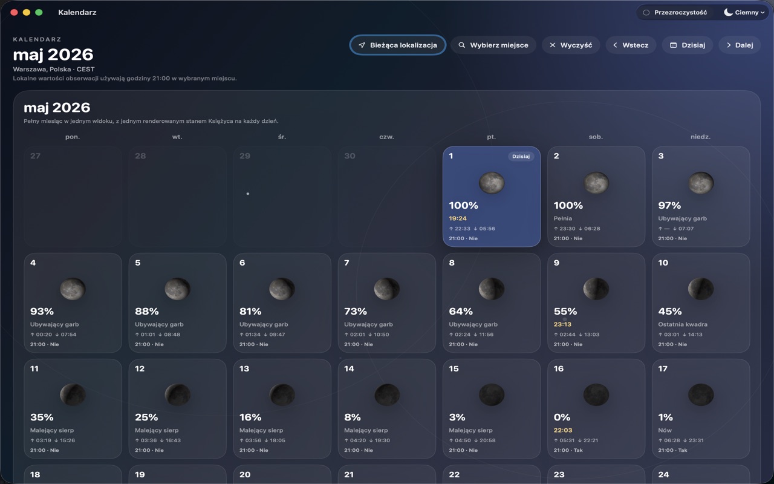The image size is (774, 484).
Task: Click the moon icon for May 7
Action: pyautogui.click(x=386, y=289)
